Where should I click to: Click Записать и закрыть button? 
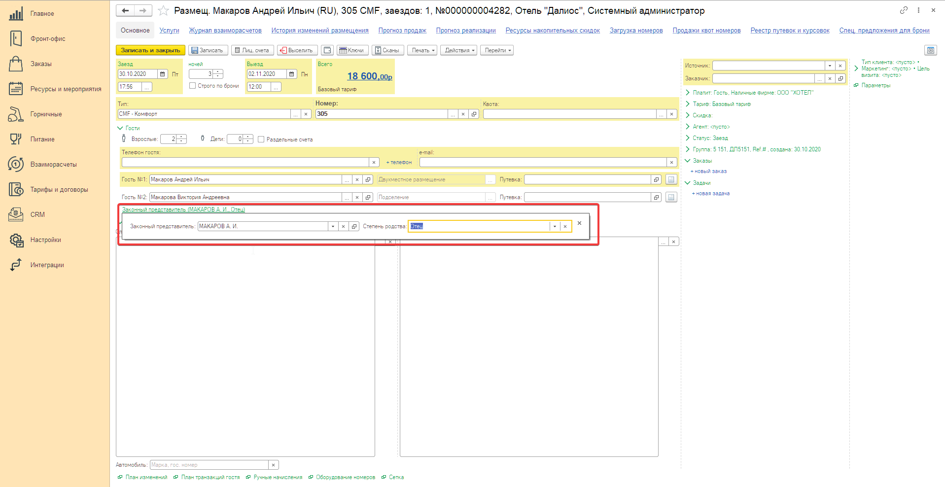150,50
